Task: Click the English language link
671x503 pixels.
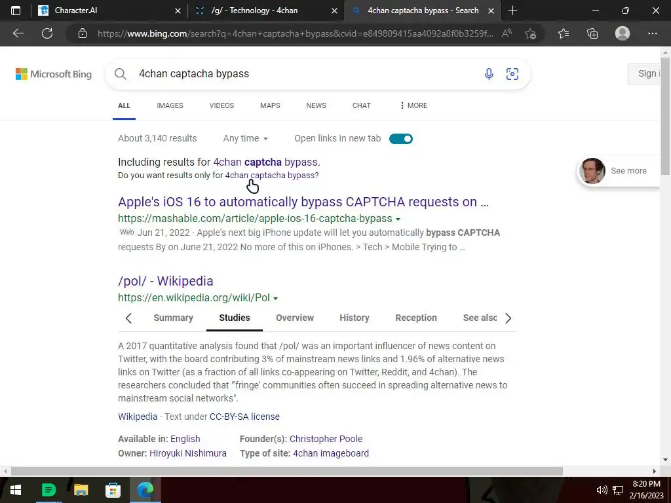Action: (x=185, y=439)
